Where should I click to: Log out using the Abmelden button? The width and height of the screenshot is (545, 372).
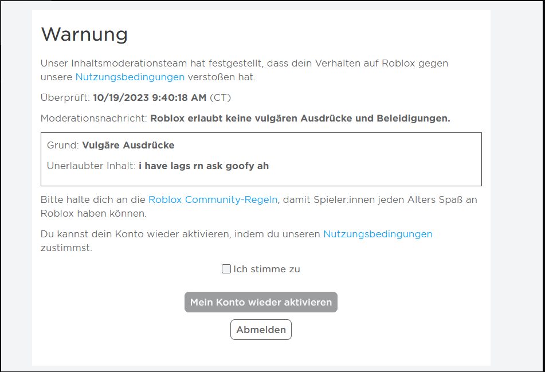click(x=261, y=330)
